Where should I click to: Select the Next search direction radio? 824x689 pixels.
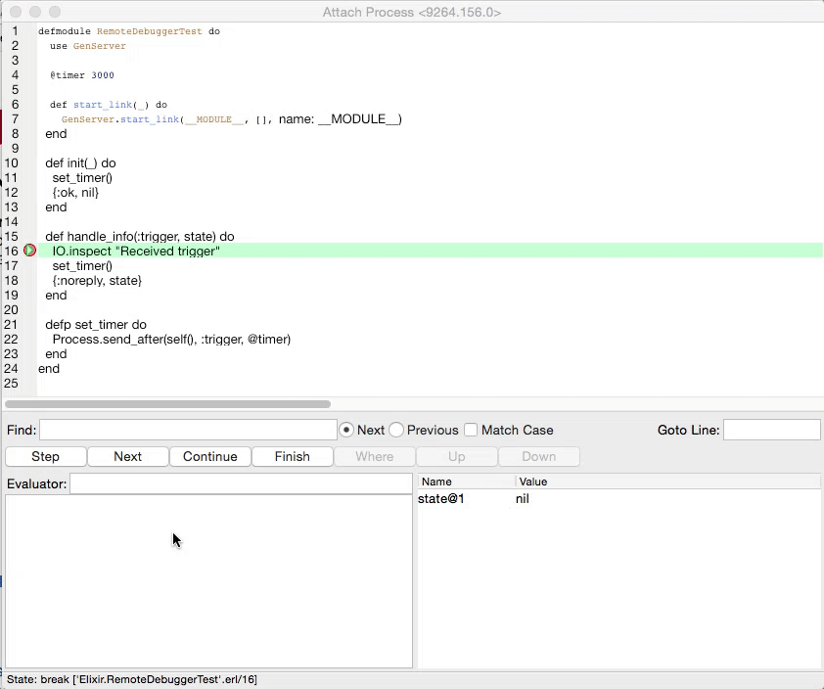click(x=346, y=430)
